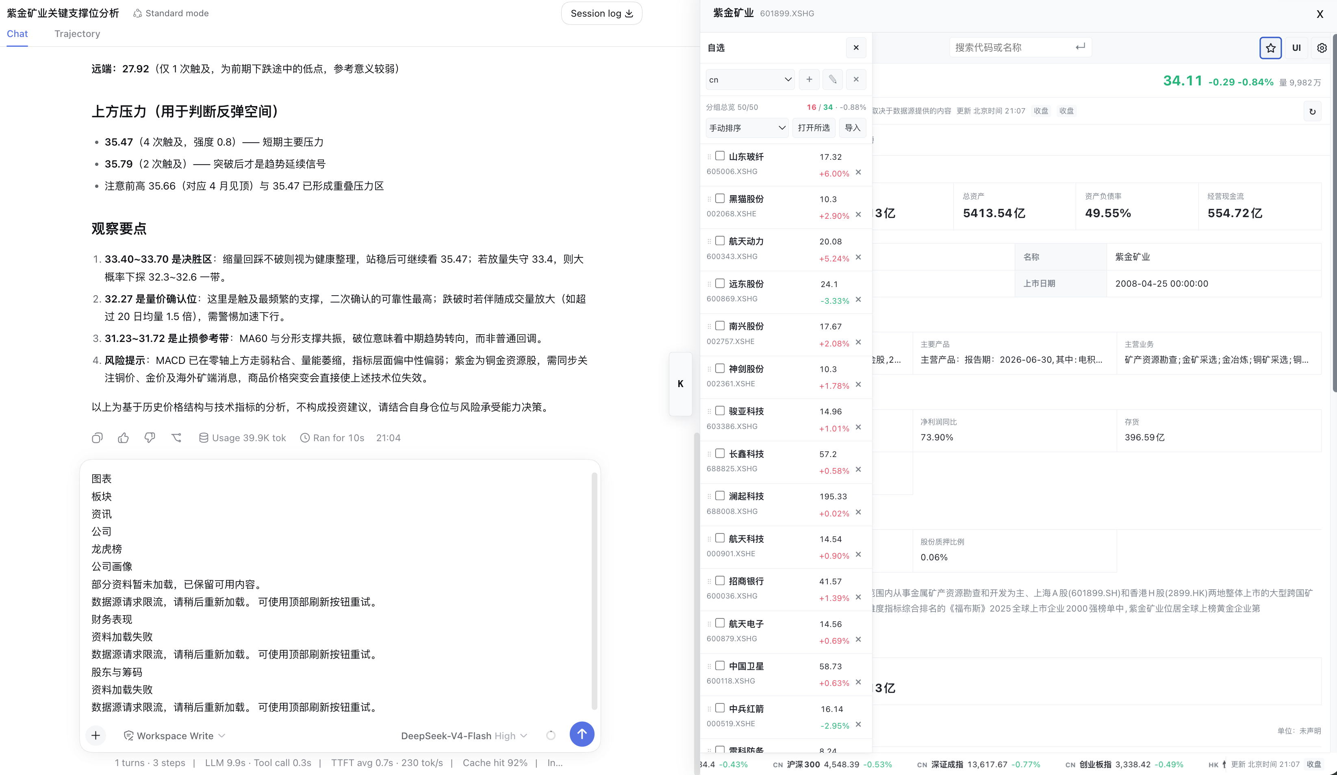Delete watchlist group cn with X icon
1337x775 pixels.
[x=856, y=80]
